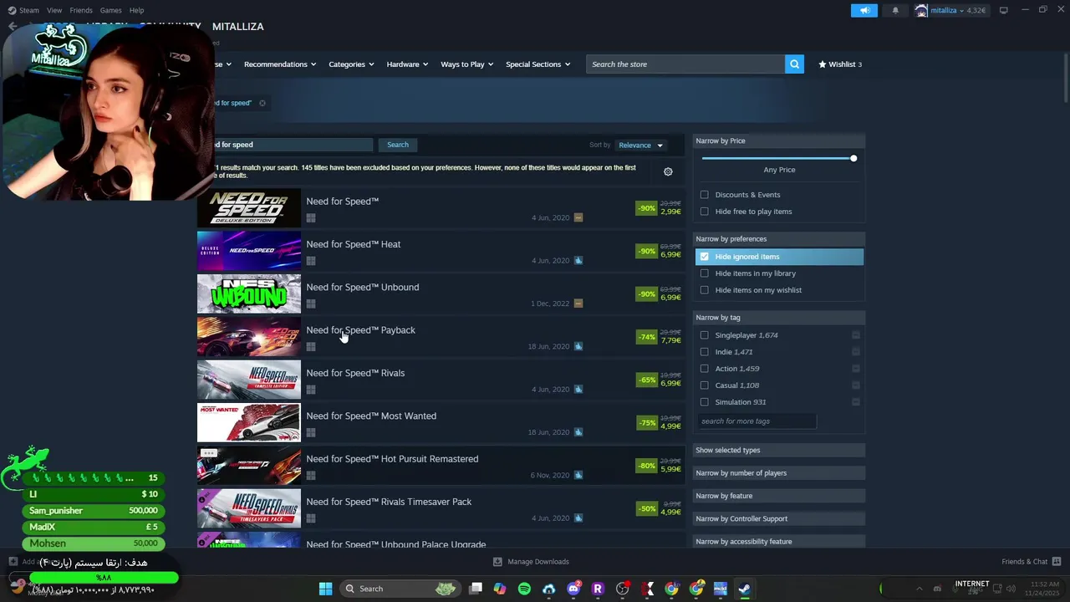
Task: Open the Friends & Chat icon
Action: 1057,562
